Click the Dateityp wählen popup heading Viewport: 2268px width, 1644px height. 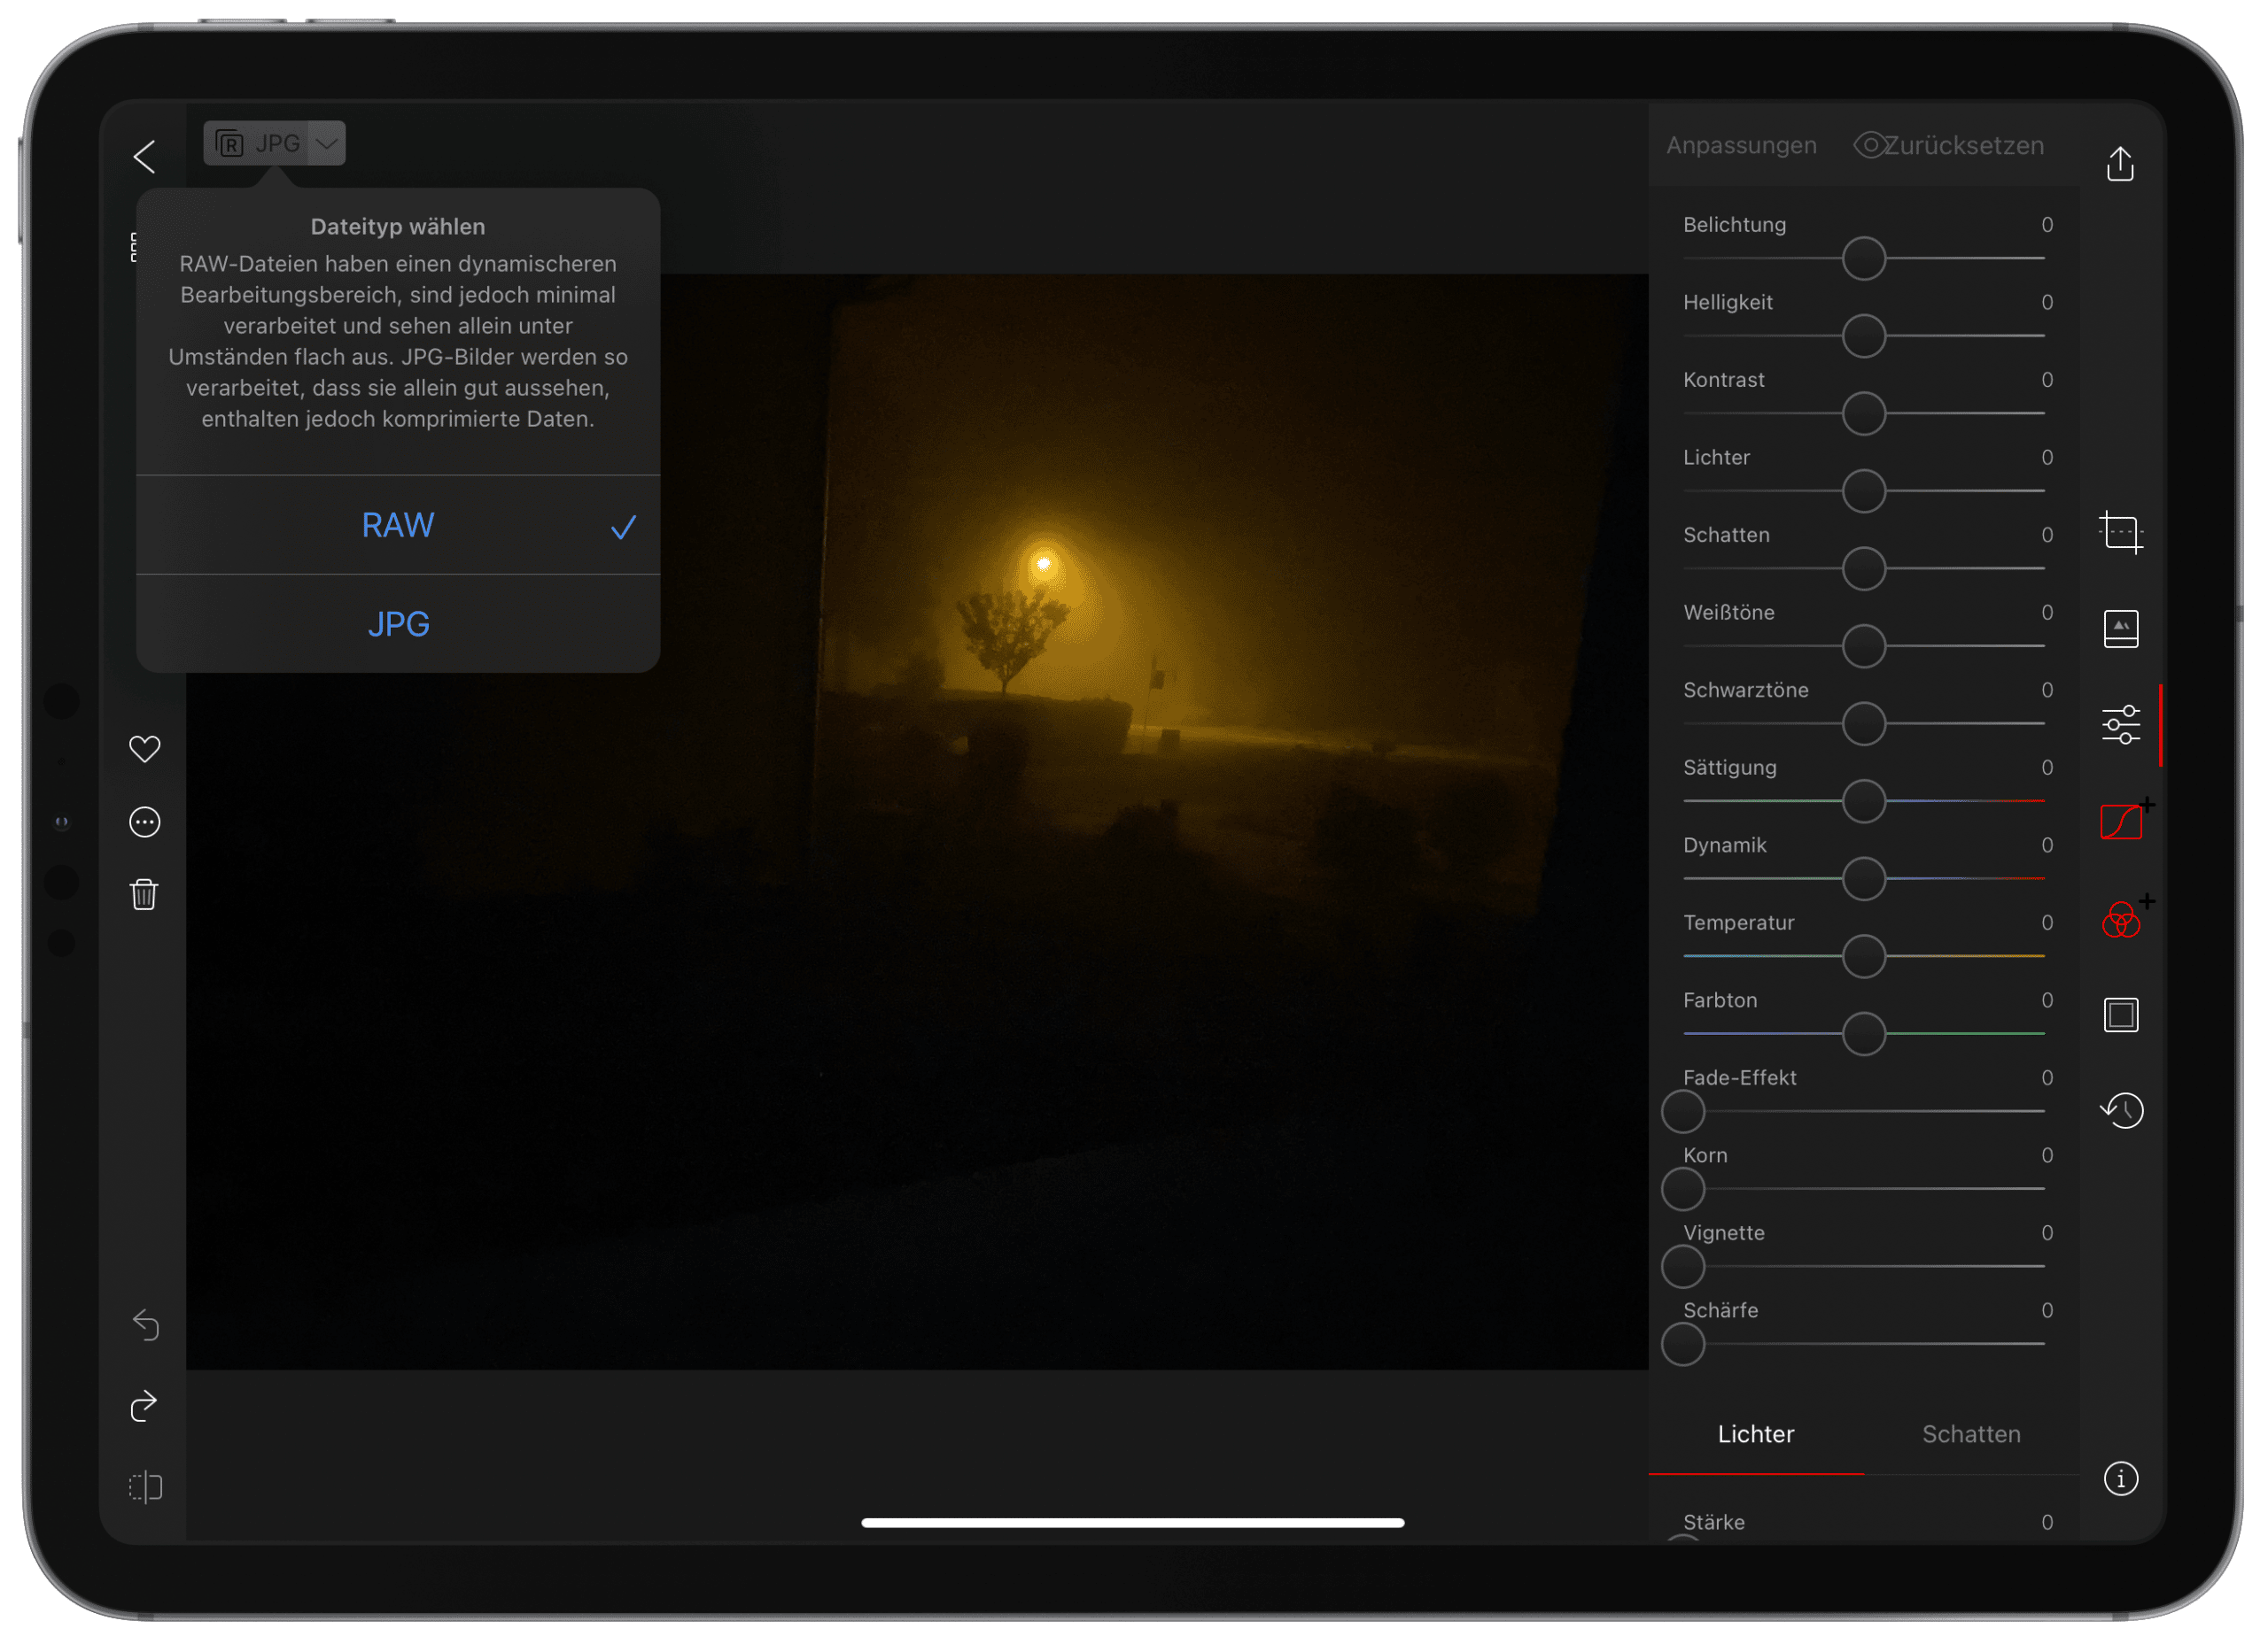coord(398,227)
